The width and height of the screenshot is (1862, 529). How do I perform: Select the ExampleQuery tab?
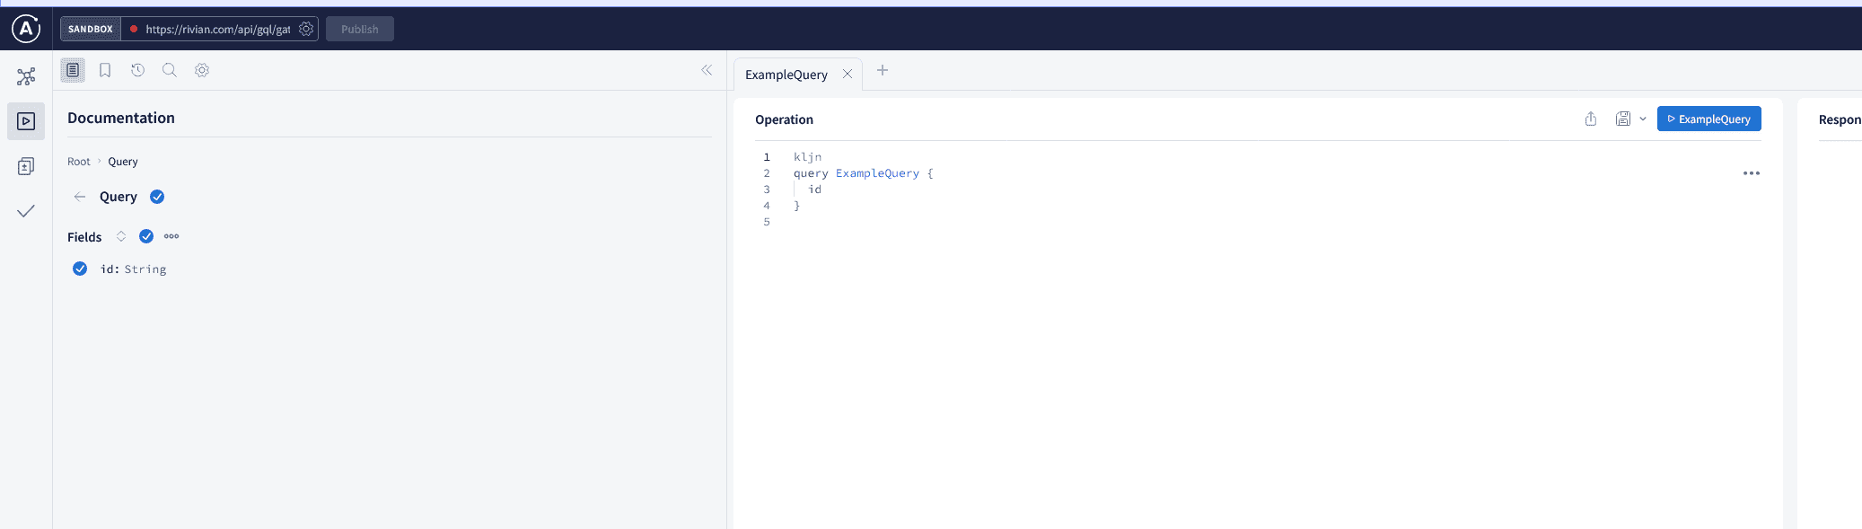click(x=786, y=75)
